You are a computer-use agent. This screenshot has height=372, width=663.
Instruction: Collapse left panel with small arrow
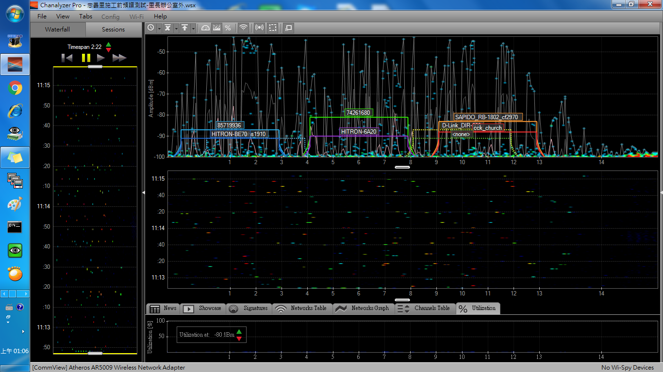tap(143, 192)
